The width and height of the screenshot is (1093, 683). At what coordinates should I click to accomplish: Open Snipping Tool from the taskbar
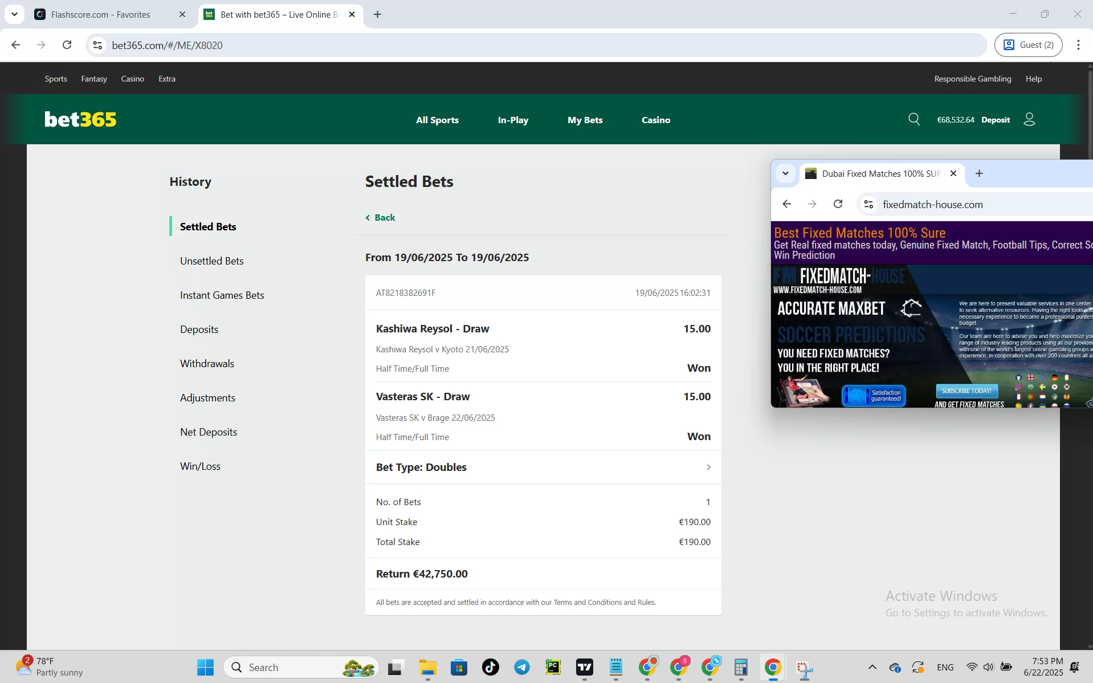tap(804, 667)
